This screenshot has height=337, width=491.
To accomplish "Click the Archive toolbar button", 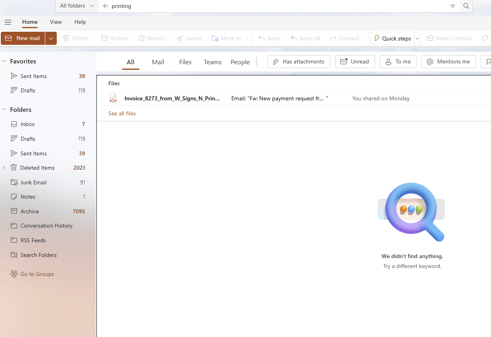I will click(x=115, y=38).
